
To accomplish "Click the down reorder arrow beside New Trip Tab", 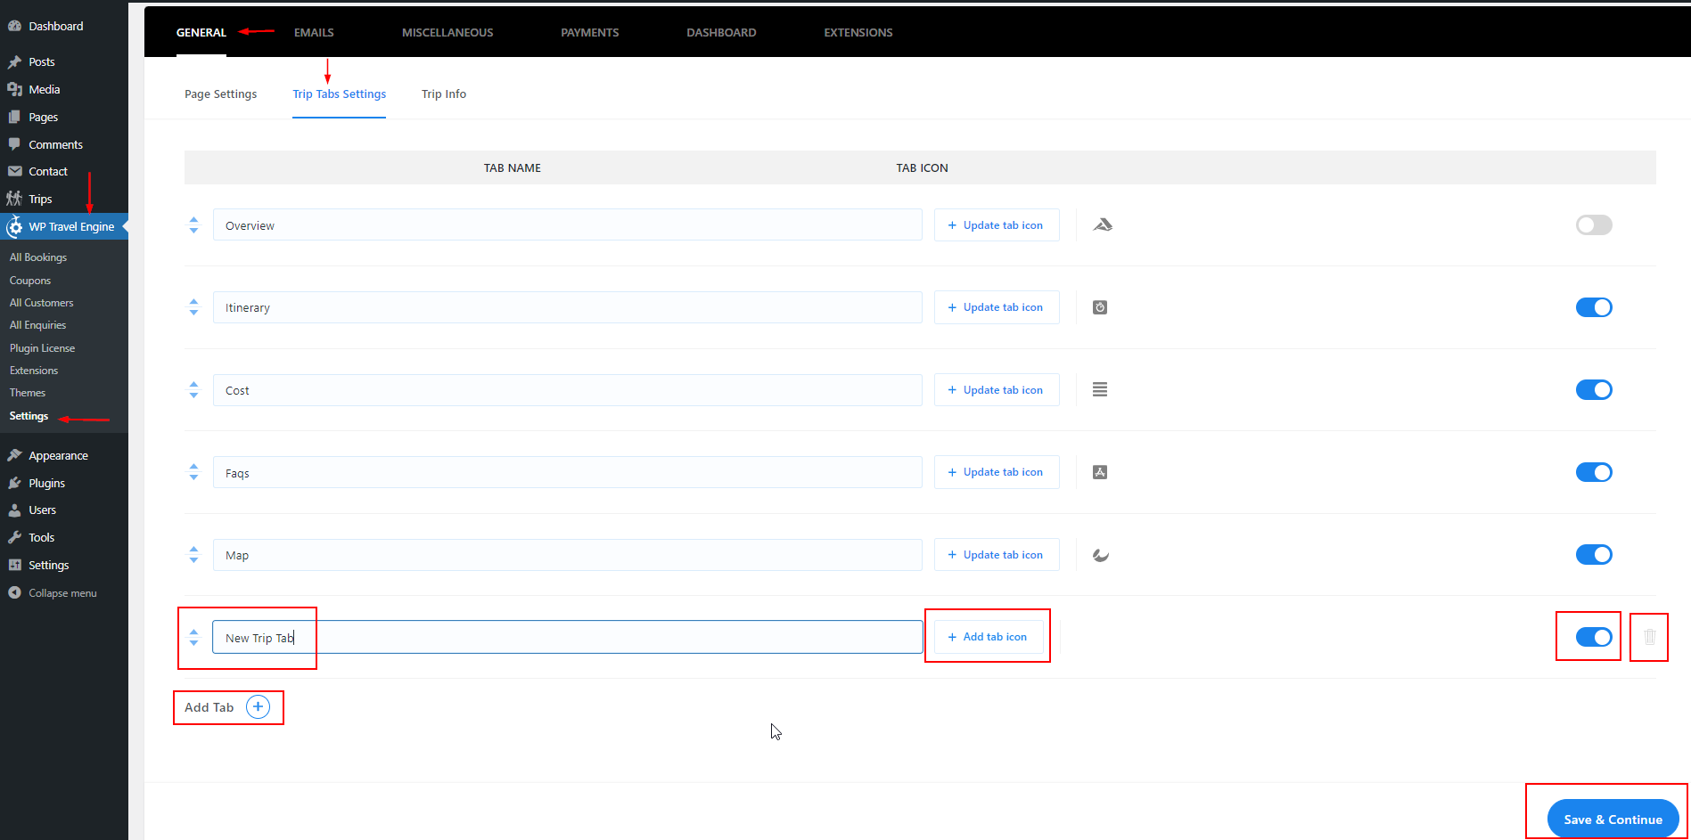I will pyautogui.click(x=193, y=643).
